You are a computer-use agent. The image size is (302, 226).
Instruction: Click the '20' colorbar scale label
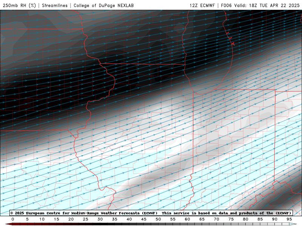71,219
